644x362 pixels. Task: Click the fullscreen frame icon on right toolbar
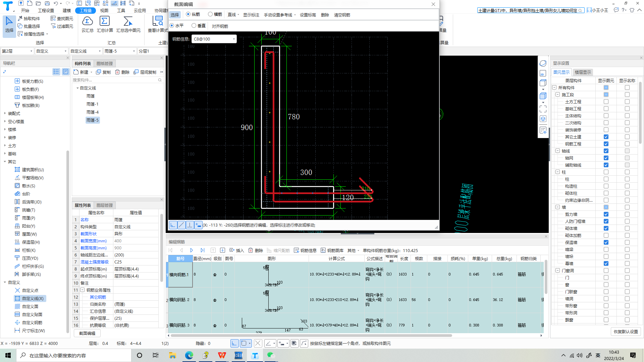[543, 109]
